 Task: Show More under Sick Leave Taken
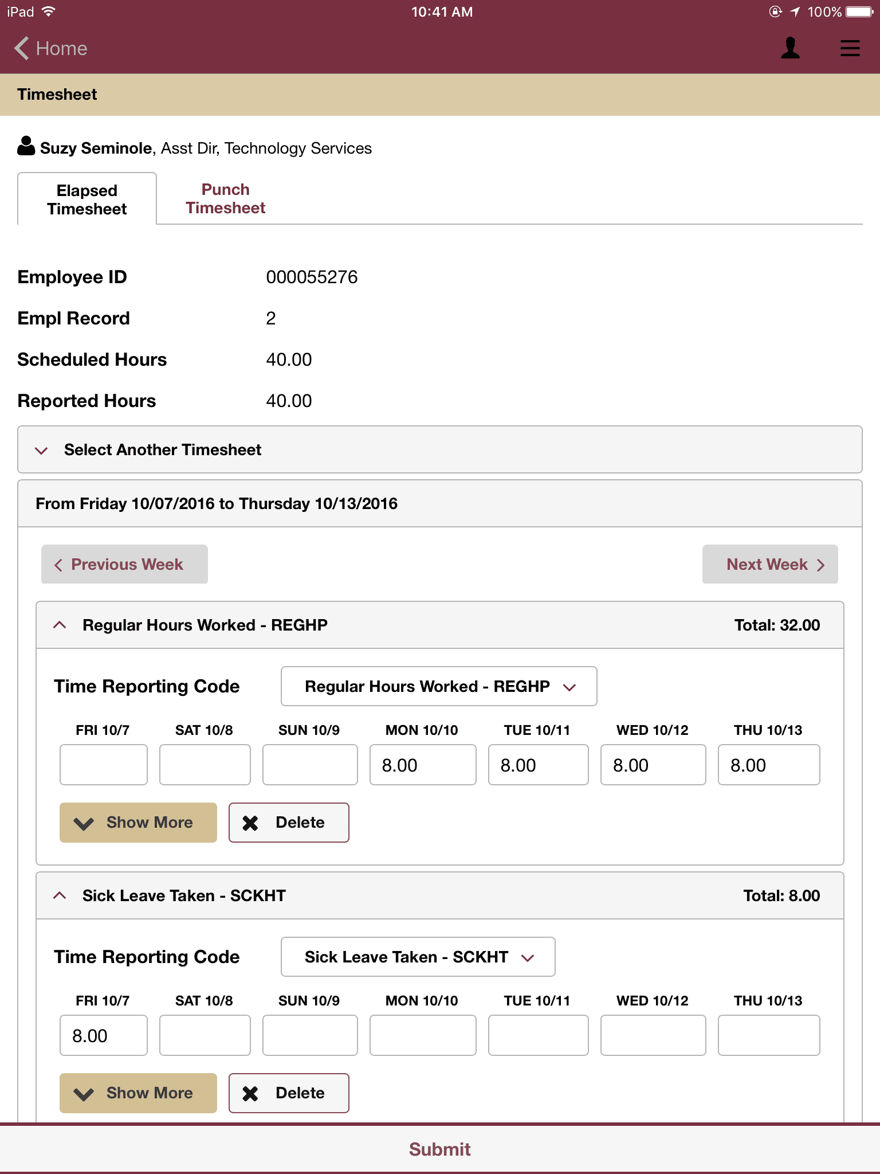[x=138, y=1093]
